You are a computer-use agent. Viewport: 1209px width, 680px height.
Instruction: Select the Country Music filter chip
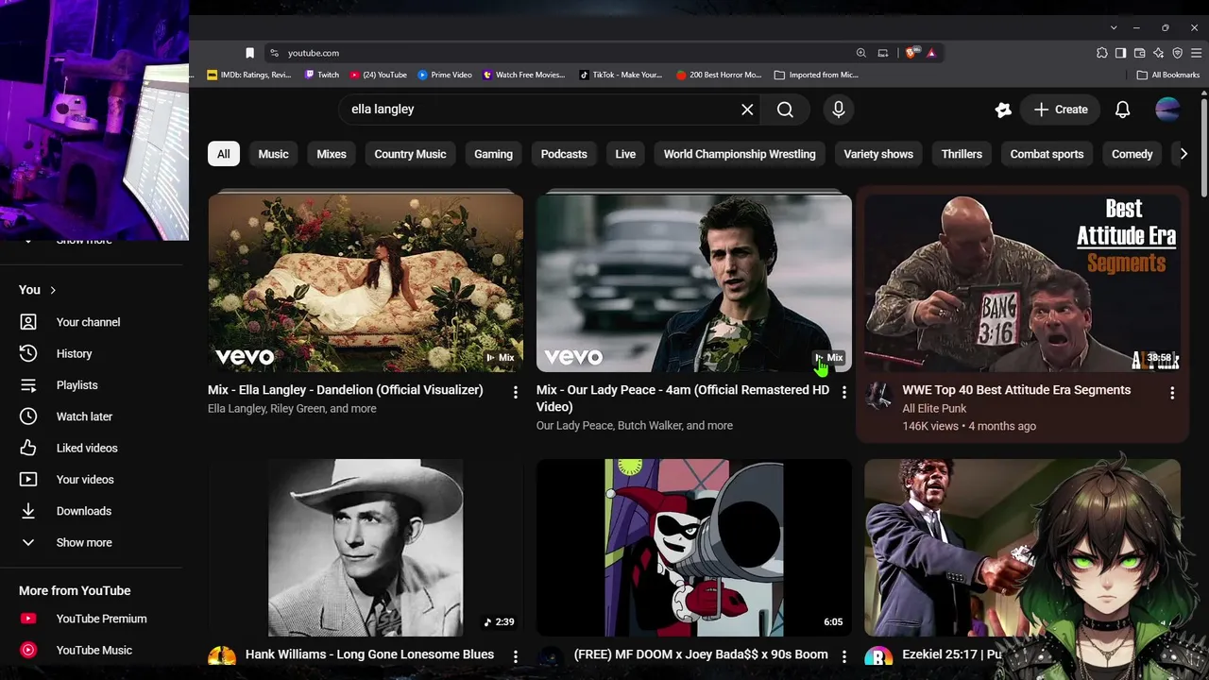410,154
